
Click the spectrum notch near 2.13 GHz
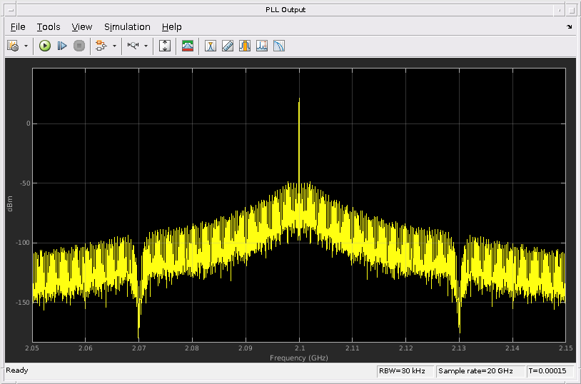coord(459,313)
